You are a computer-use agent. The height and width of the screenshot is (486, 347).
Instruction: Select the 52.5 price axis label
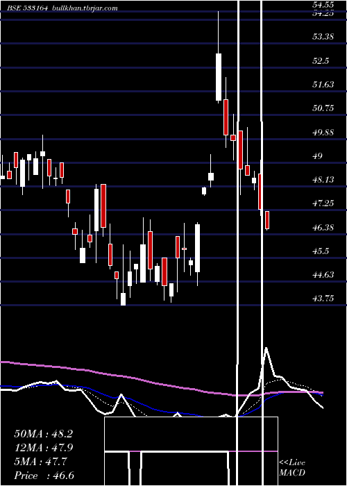pos(321,60)
